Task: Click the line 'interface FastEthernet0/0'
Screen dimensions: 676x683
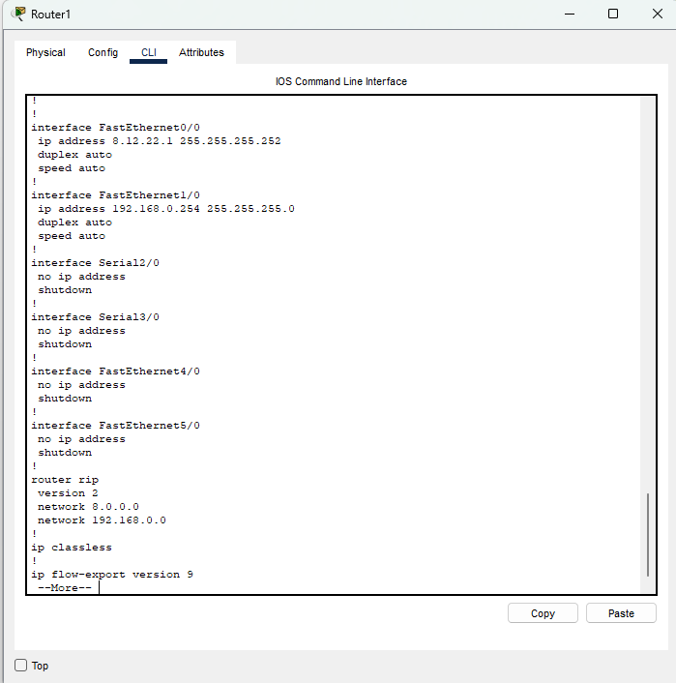Action: pyautogui.click(x=115, y=128)
